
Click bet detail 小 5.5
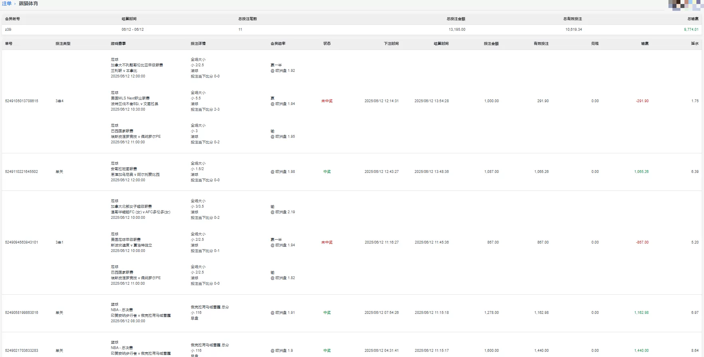pyautogui.click(x=196, y=98)
